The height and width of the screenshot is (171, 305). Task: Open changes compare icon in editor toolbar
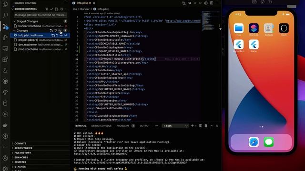click(x=184, y=3)
